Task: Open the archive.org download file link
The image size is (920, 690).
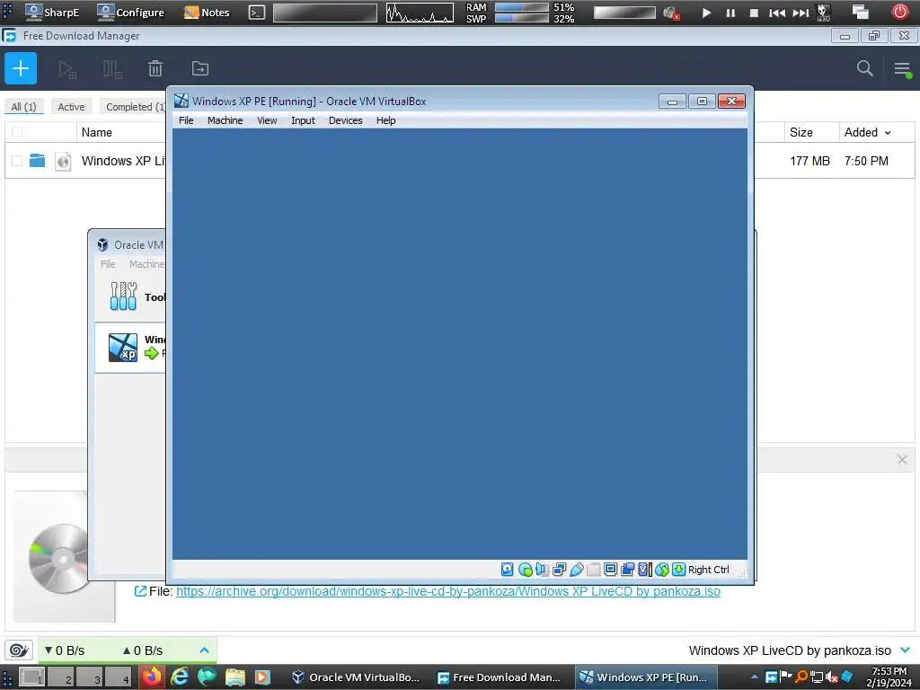Action: pos(448,591)
